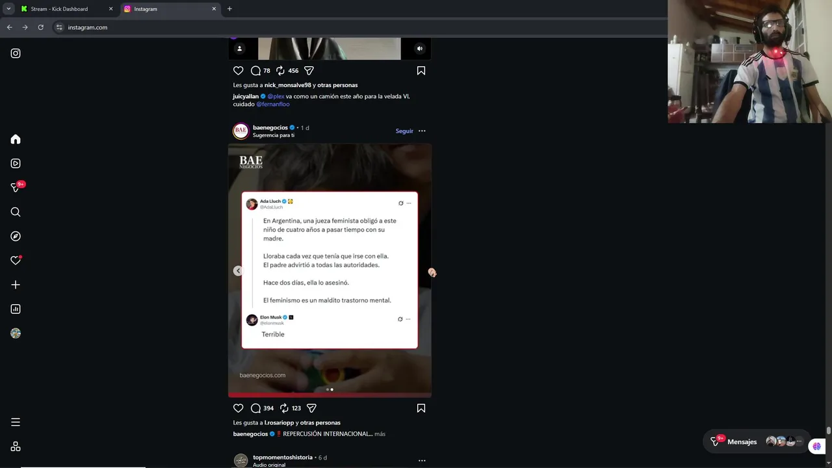Open topmomentoshistoria profile link
Image resolution: width=832 pixels, height=468 pixels.
pyautogui.click(x=283, y=457)
